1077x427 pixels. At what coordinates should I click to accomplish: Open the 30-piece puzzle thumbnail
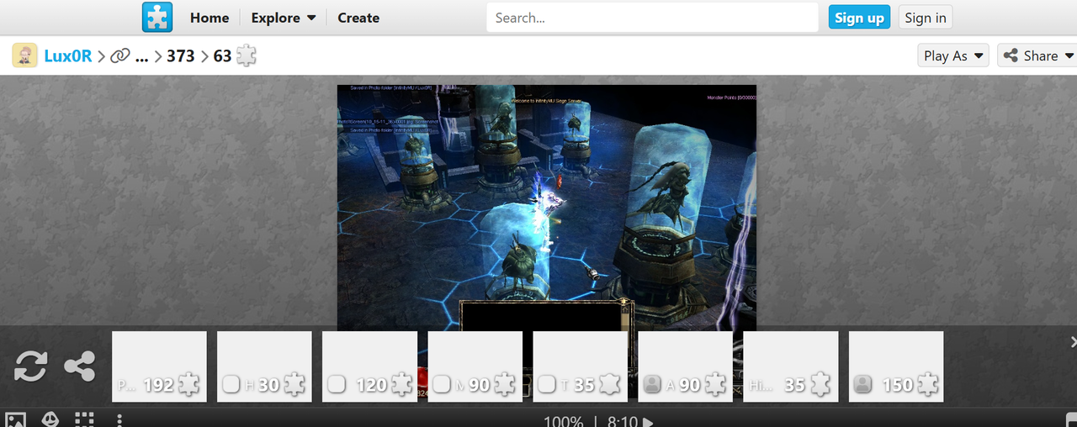pos(264,366)
